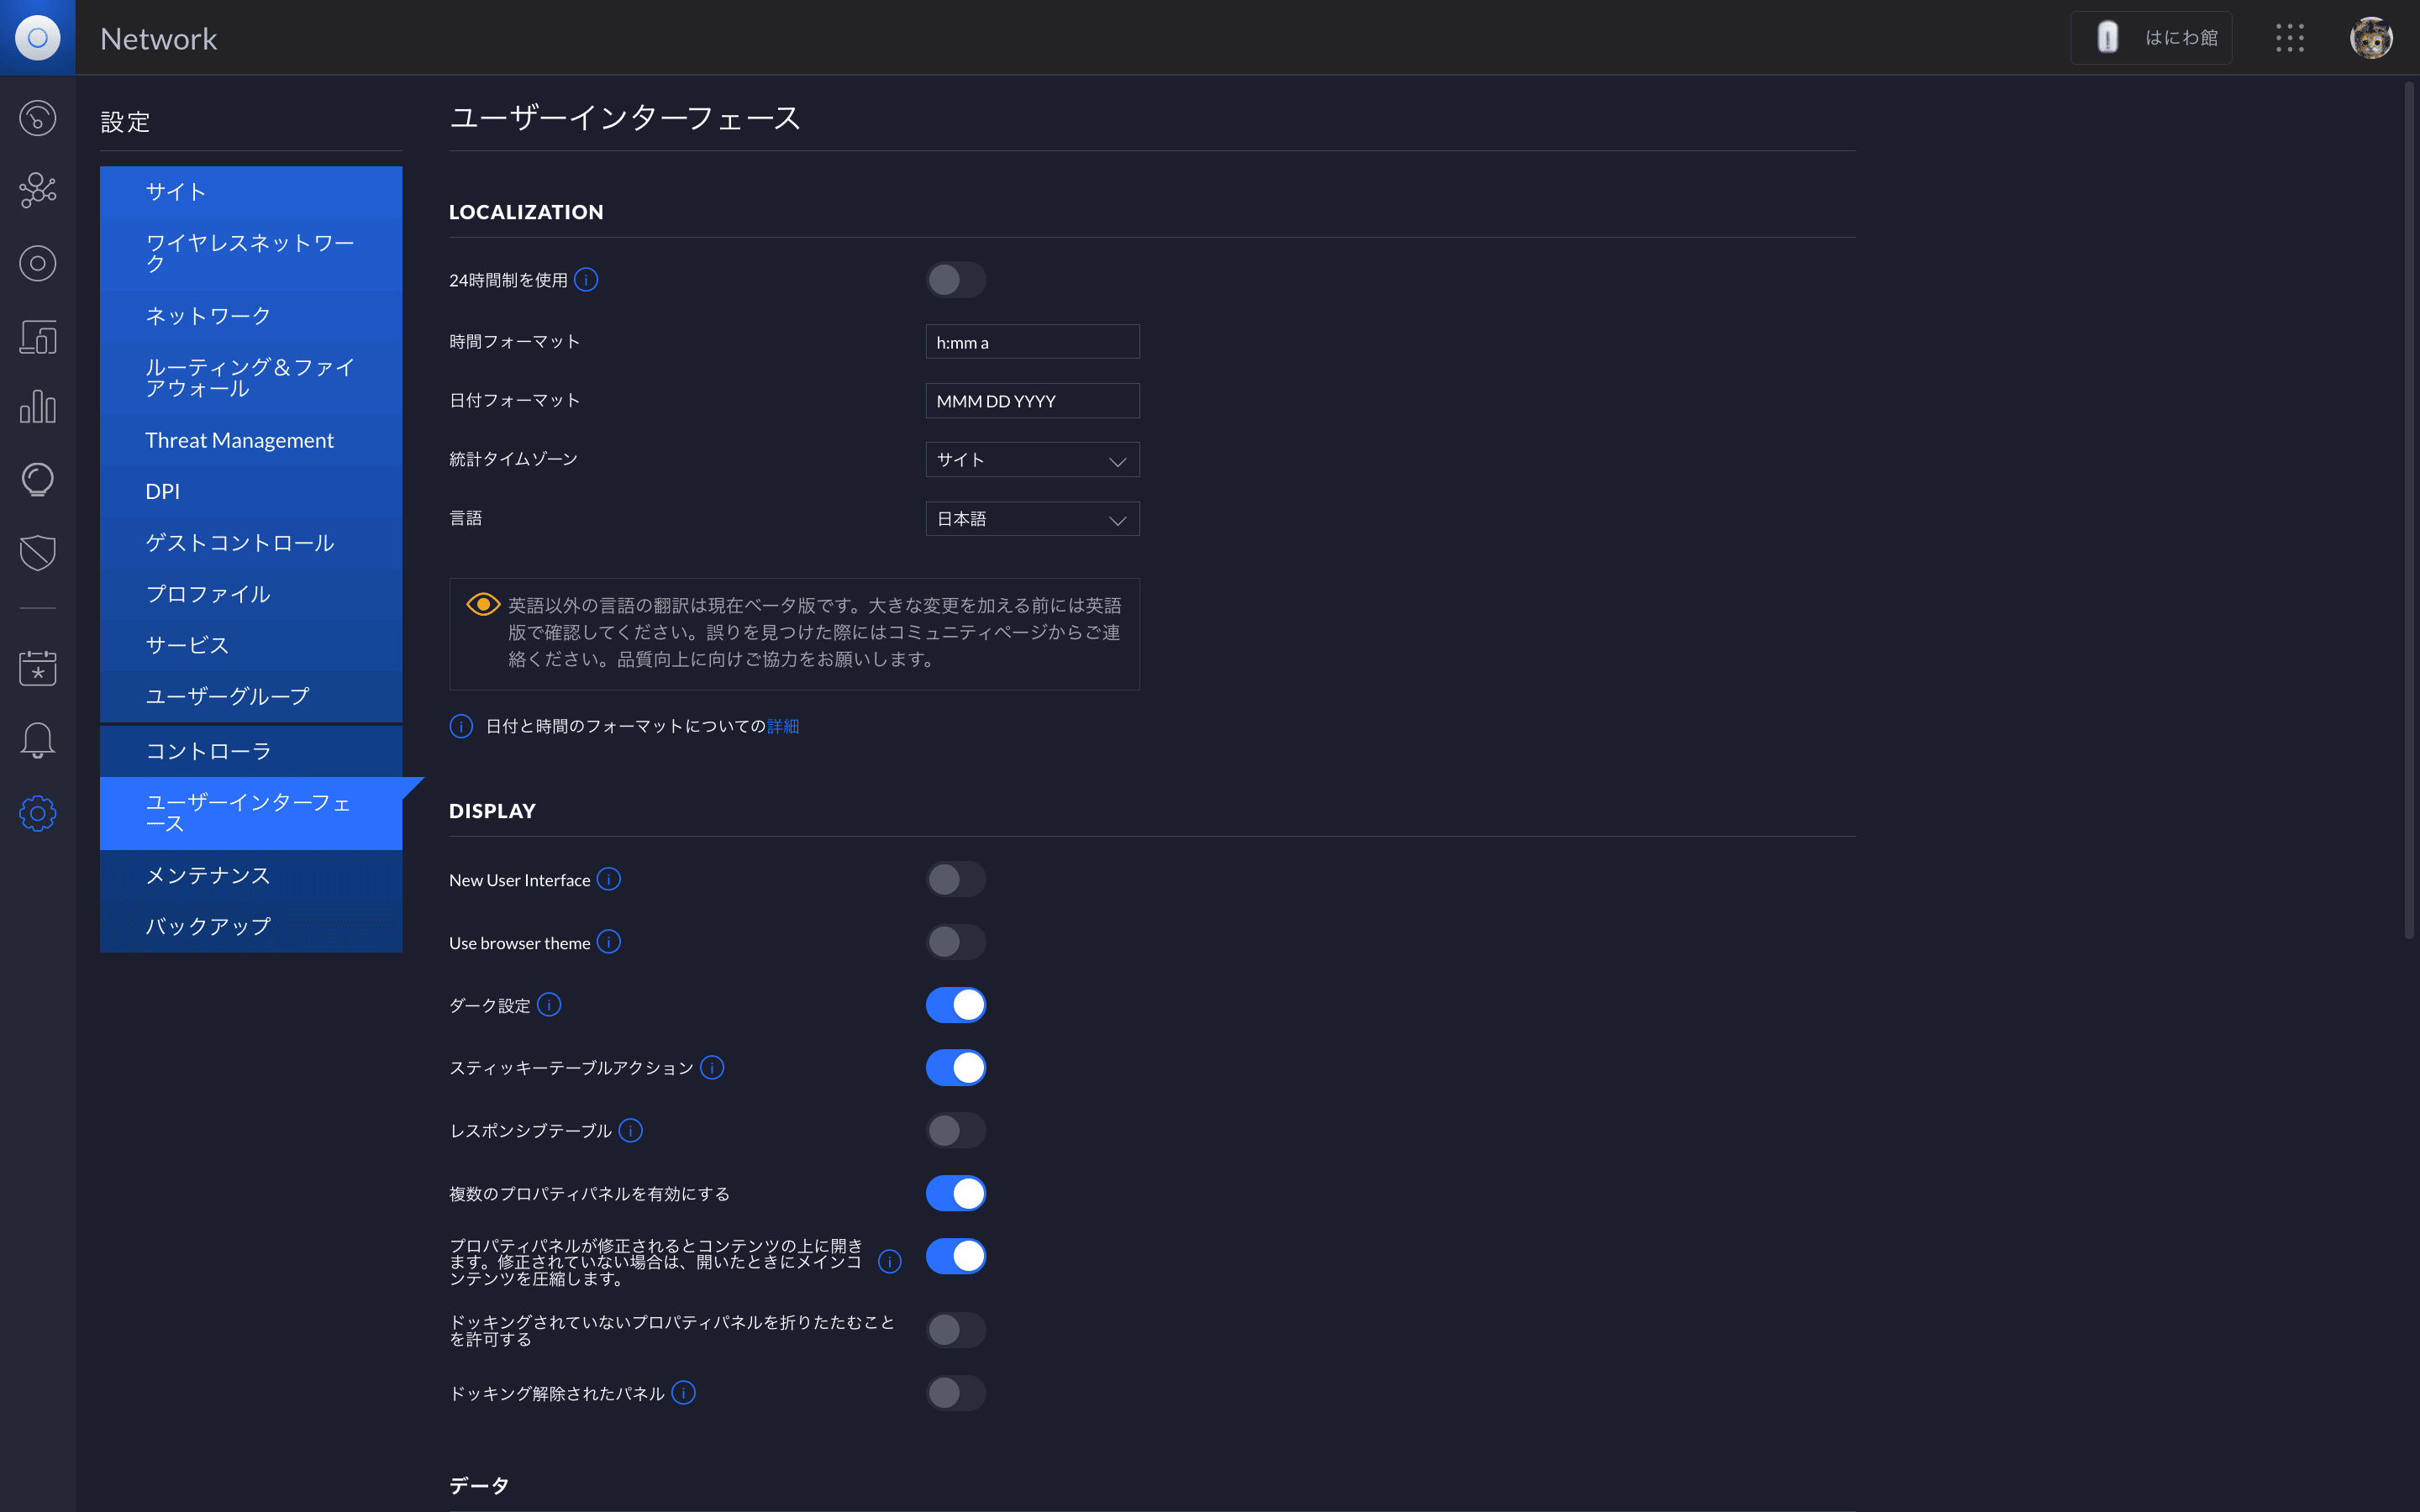The width and height of the screenshot is (2420, 1512).
Task: Open the Events calendar icon
Action: pyautogui.click(x=37, y=667)
